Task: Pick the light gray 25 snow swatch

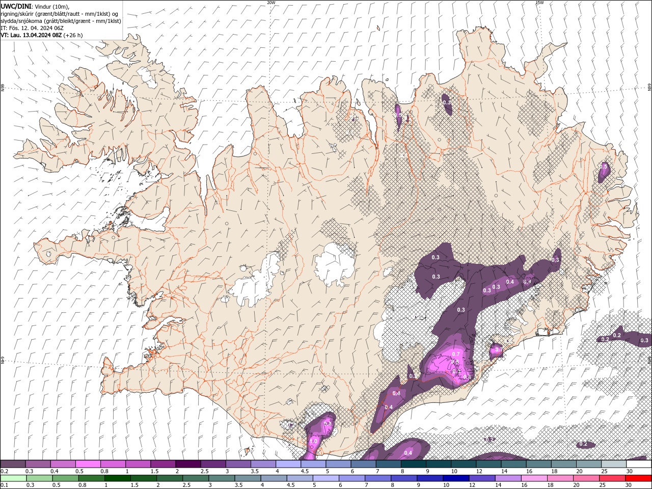Action: (614, 464)
